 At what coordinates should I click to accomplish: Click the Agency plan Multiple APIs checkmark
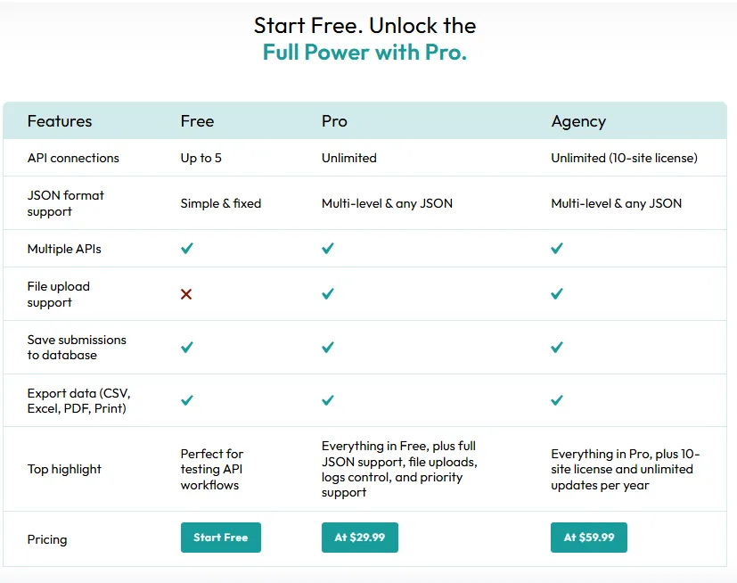pyautogui.click(x=557, y=249)
